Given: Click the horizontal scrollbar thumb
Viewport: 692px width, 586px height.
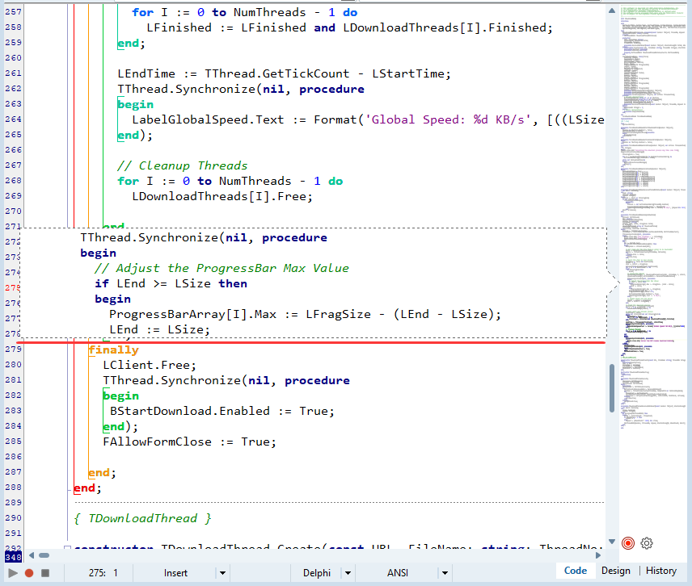Looking at the screenshot, I should click(44, 555).
